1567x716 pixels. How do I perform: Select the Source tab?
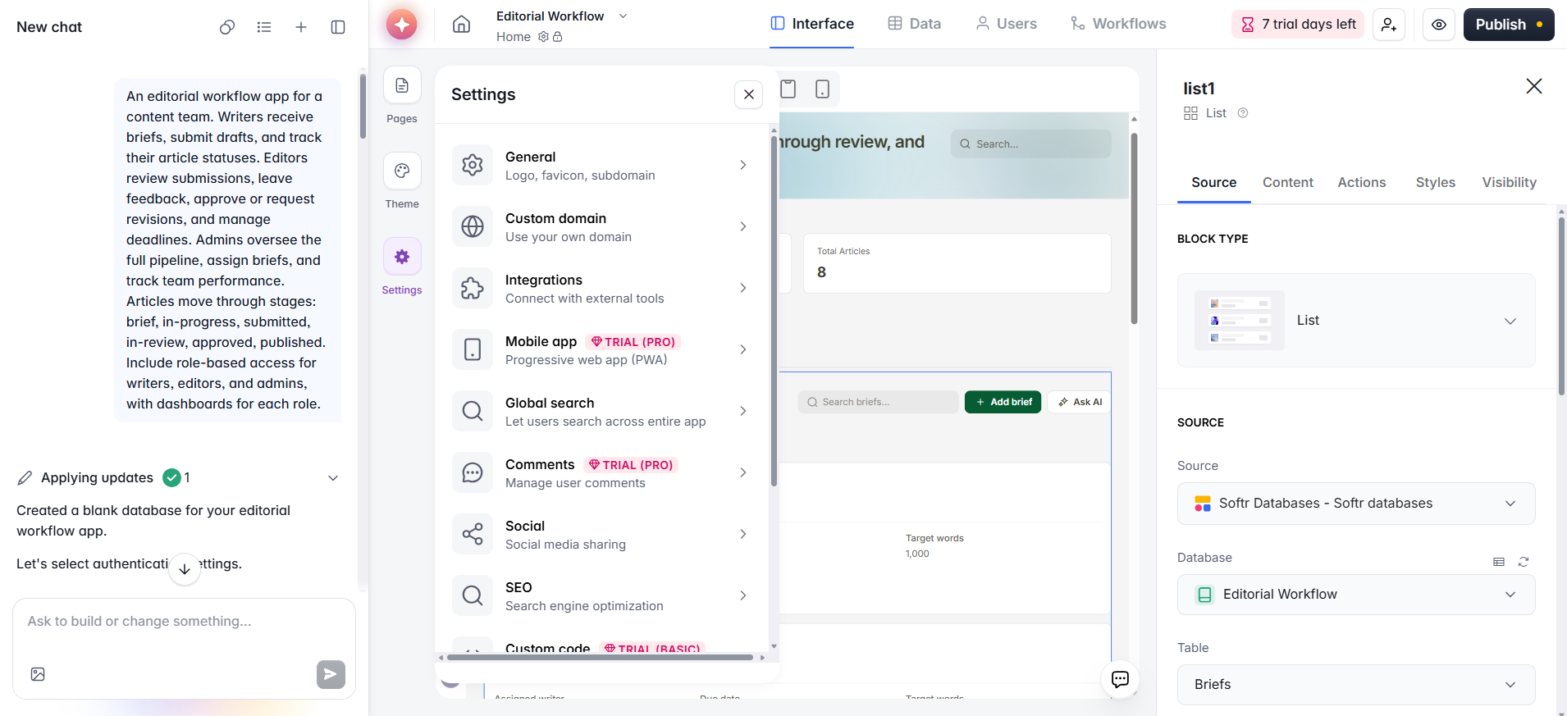tap(1213, 182)
